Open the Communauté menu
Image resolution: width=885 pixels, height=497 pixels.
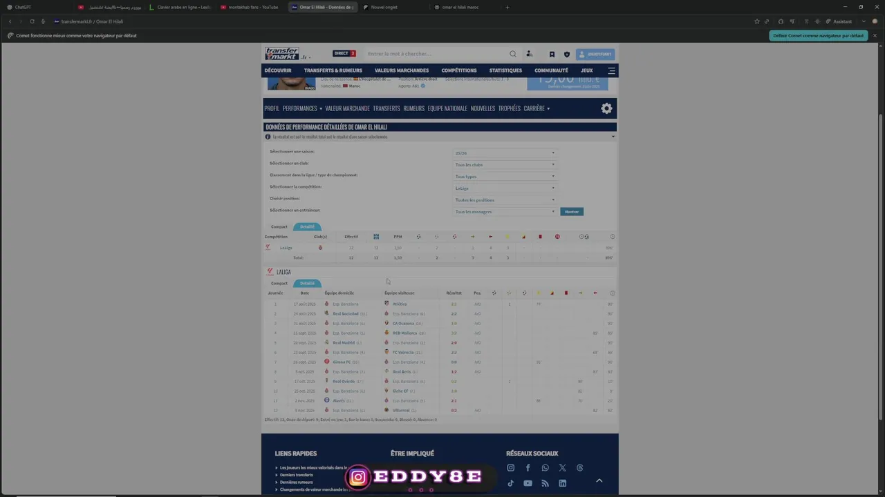(551, 70)
